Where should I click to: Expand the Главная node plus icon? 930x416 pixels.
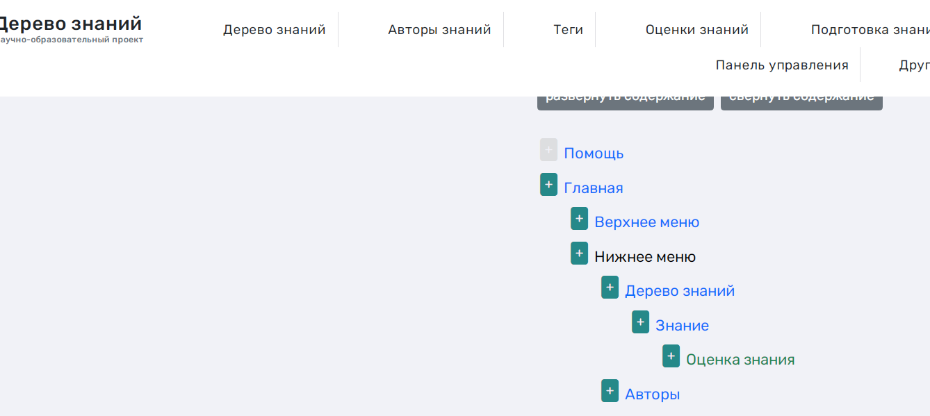[548, 184]
